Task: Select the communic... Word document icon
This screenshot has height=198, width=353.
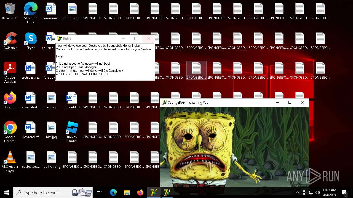Action: pos(51,12)
